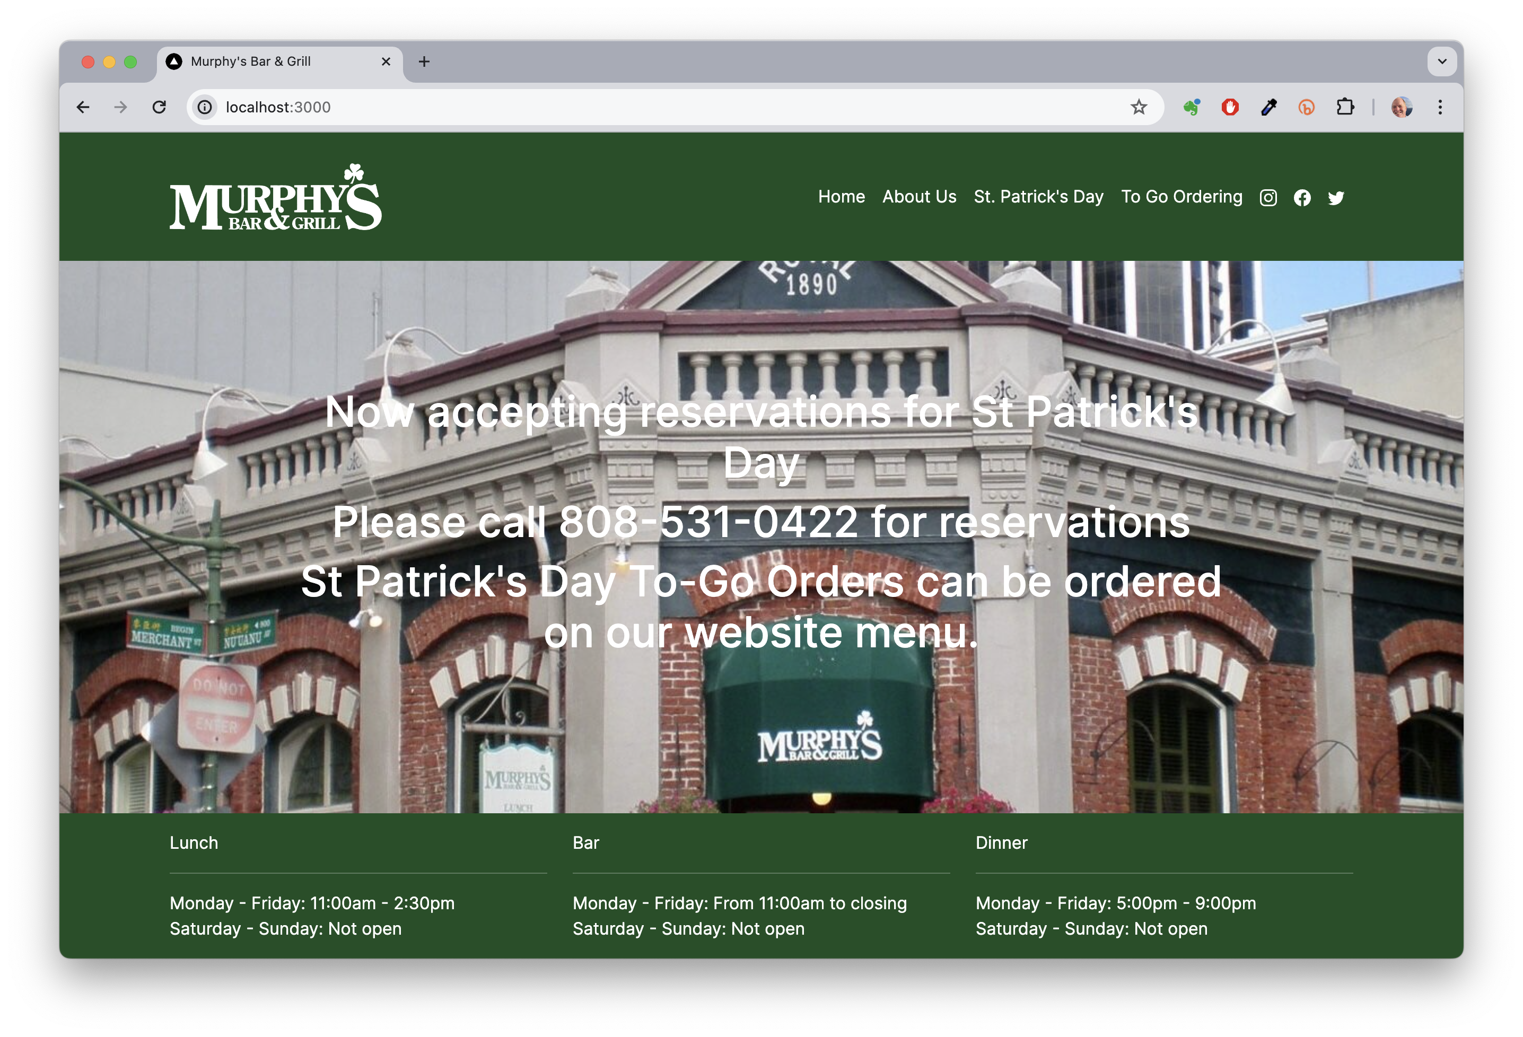The width and height of the screenshot is (1523, 1037).
Task: Open the Extensions puzzle piece menu
Action: pos(1345,107)
